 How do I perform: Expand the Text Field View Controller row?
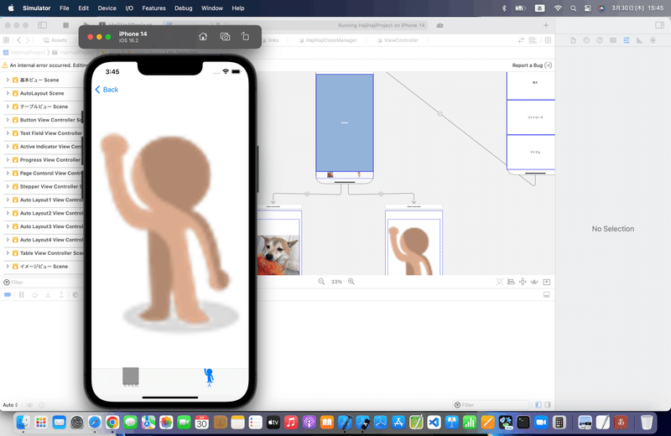click(x=8, y=133)
